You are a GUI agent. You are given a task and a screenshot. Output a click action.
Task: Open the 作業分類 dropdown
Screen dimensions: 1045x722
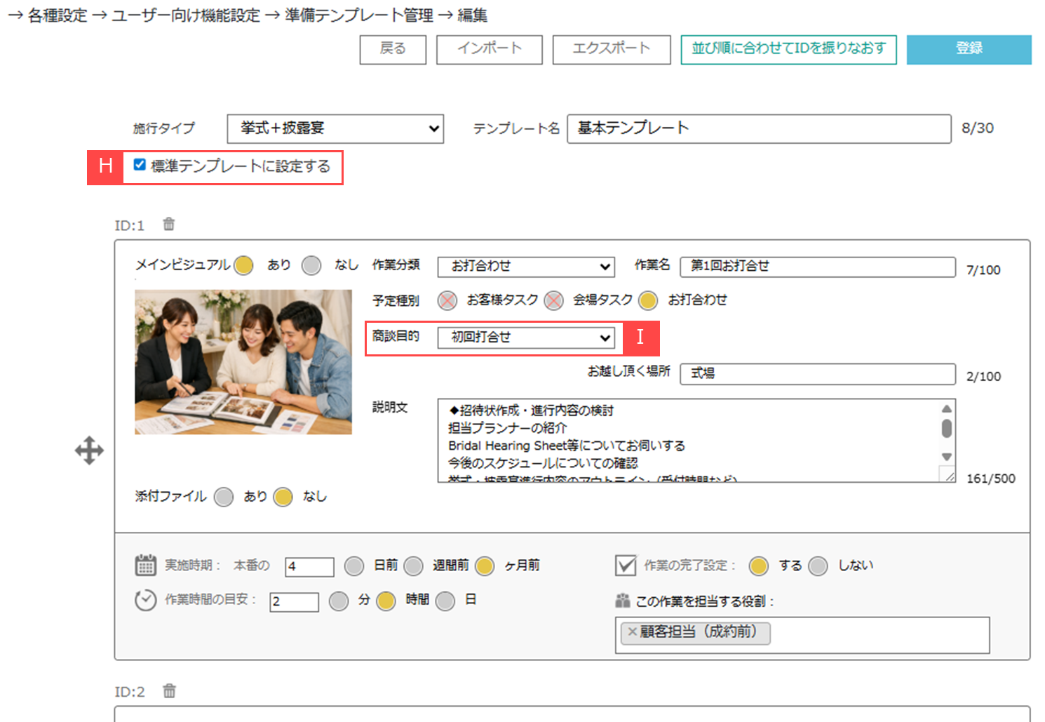click(525, 267)
